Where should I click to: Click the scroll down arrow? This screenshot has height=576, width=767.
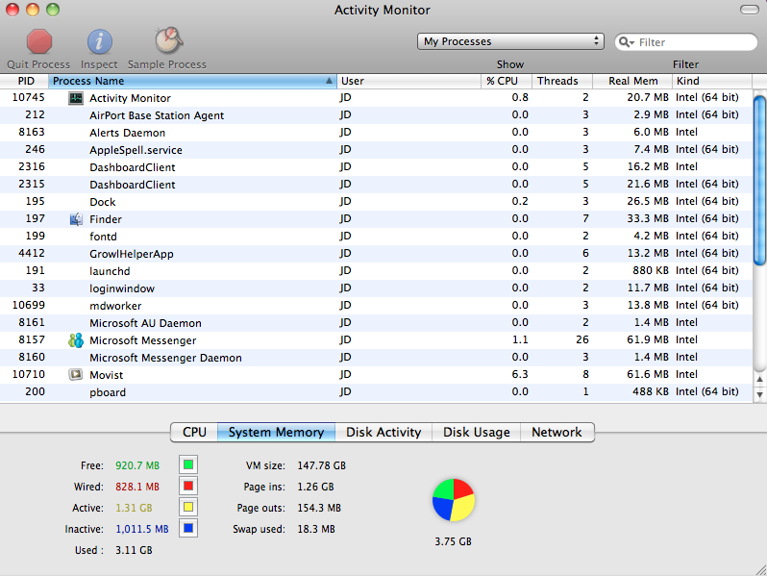(x=759, y=394)
